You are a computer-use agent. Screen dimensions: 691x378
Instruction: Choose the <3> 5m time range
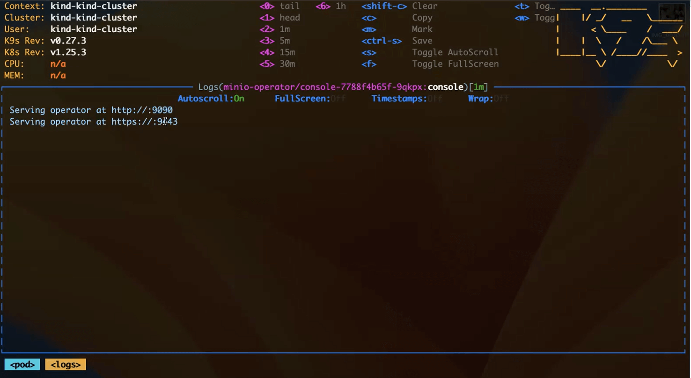click(x=275, y=41)
